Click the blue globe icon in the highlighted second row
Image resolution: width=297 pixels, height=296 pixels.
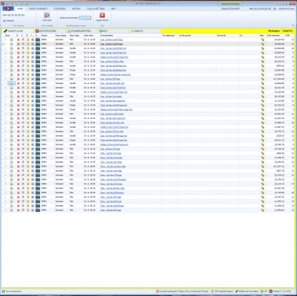[33, 44]
